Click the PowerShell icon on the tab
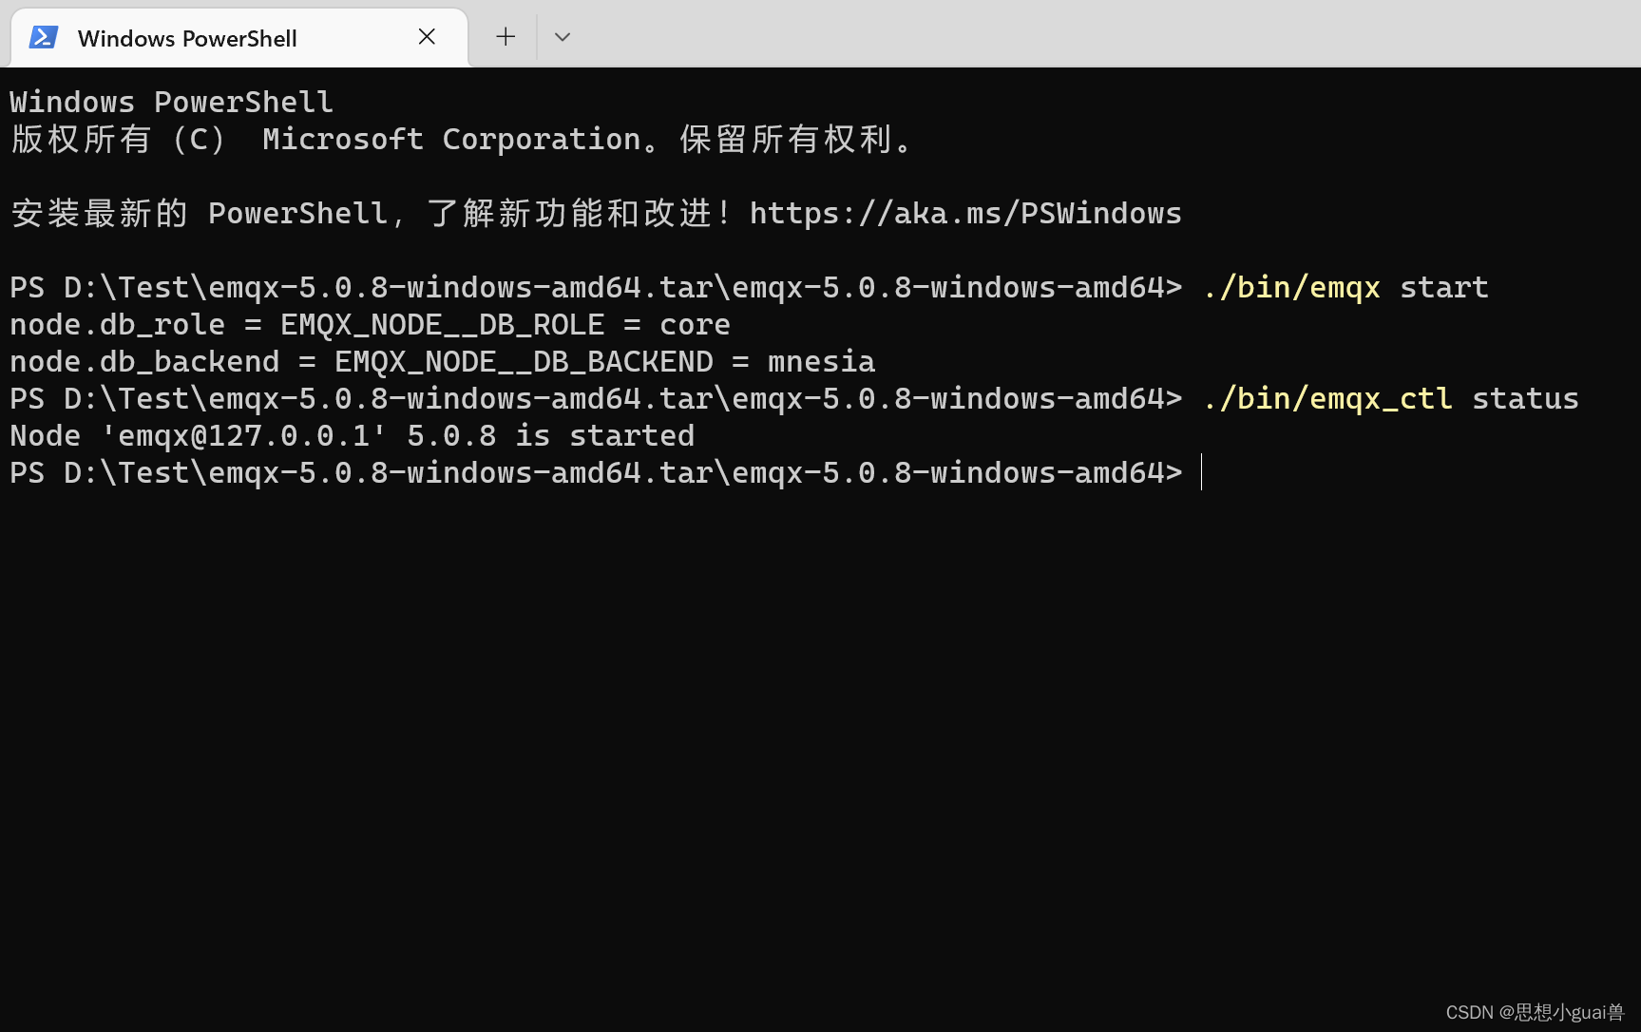 44,37
